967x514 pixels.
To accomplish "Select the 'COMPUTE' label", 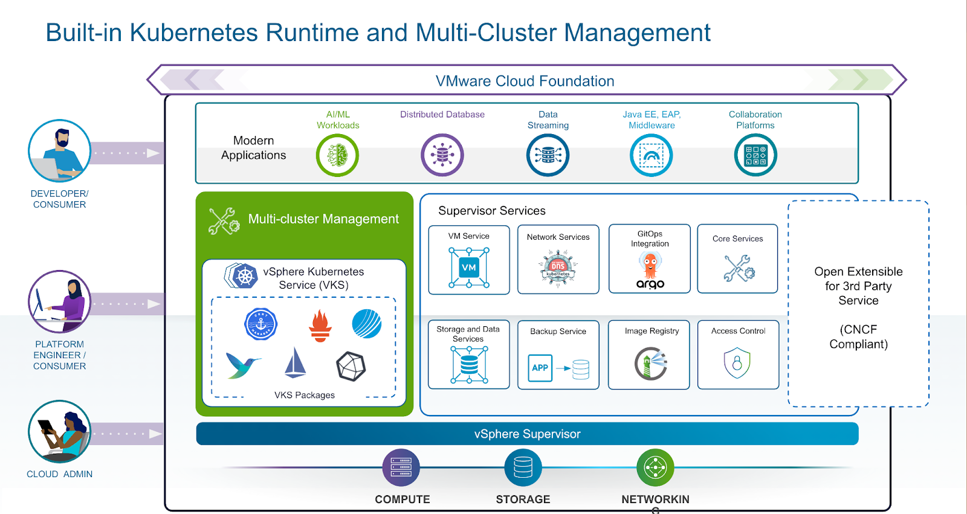I will tap(403, 500).
